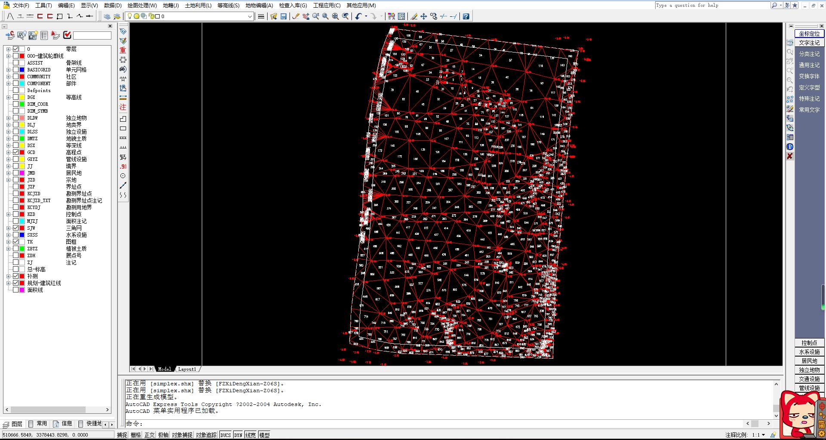Click the blue color swatch of BASICGRID layer
The image size is (826, 440).
pyautogui.click(x=22, y=70)
